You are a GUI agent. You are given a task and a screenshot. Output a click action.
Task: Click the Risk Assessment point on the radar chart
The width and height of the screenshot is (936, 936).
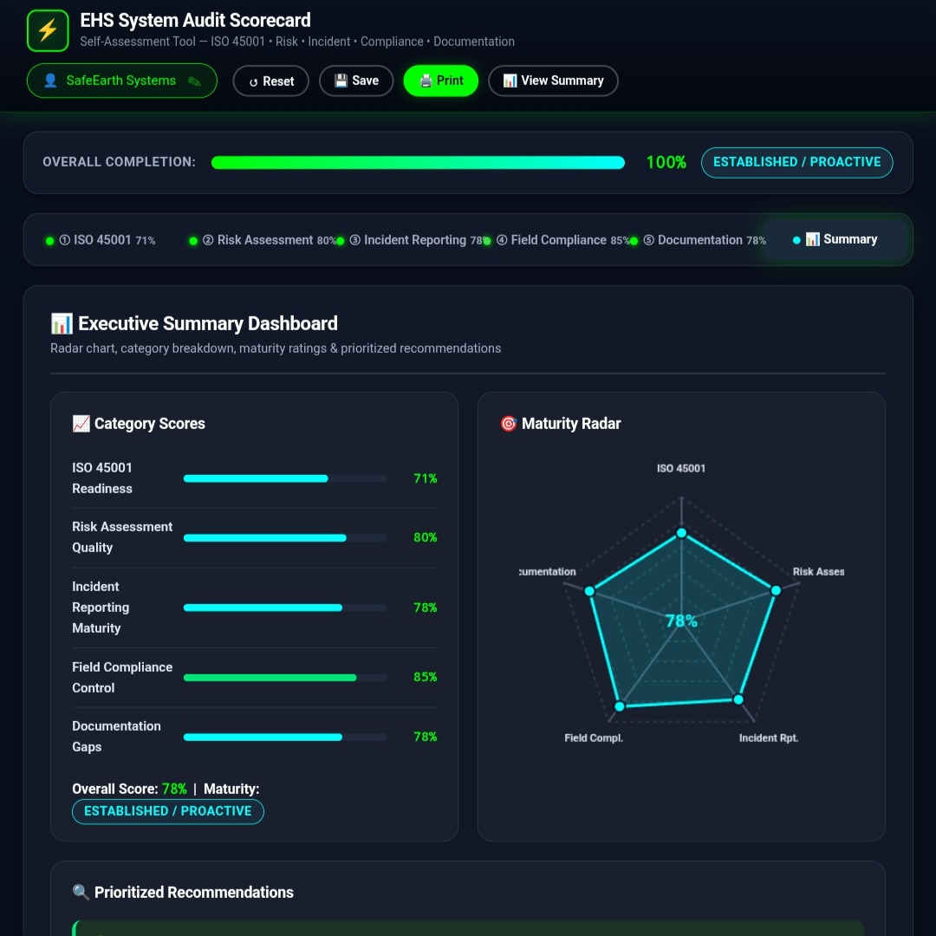tap(776, 590)
